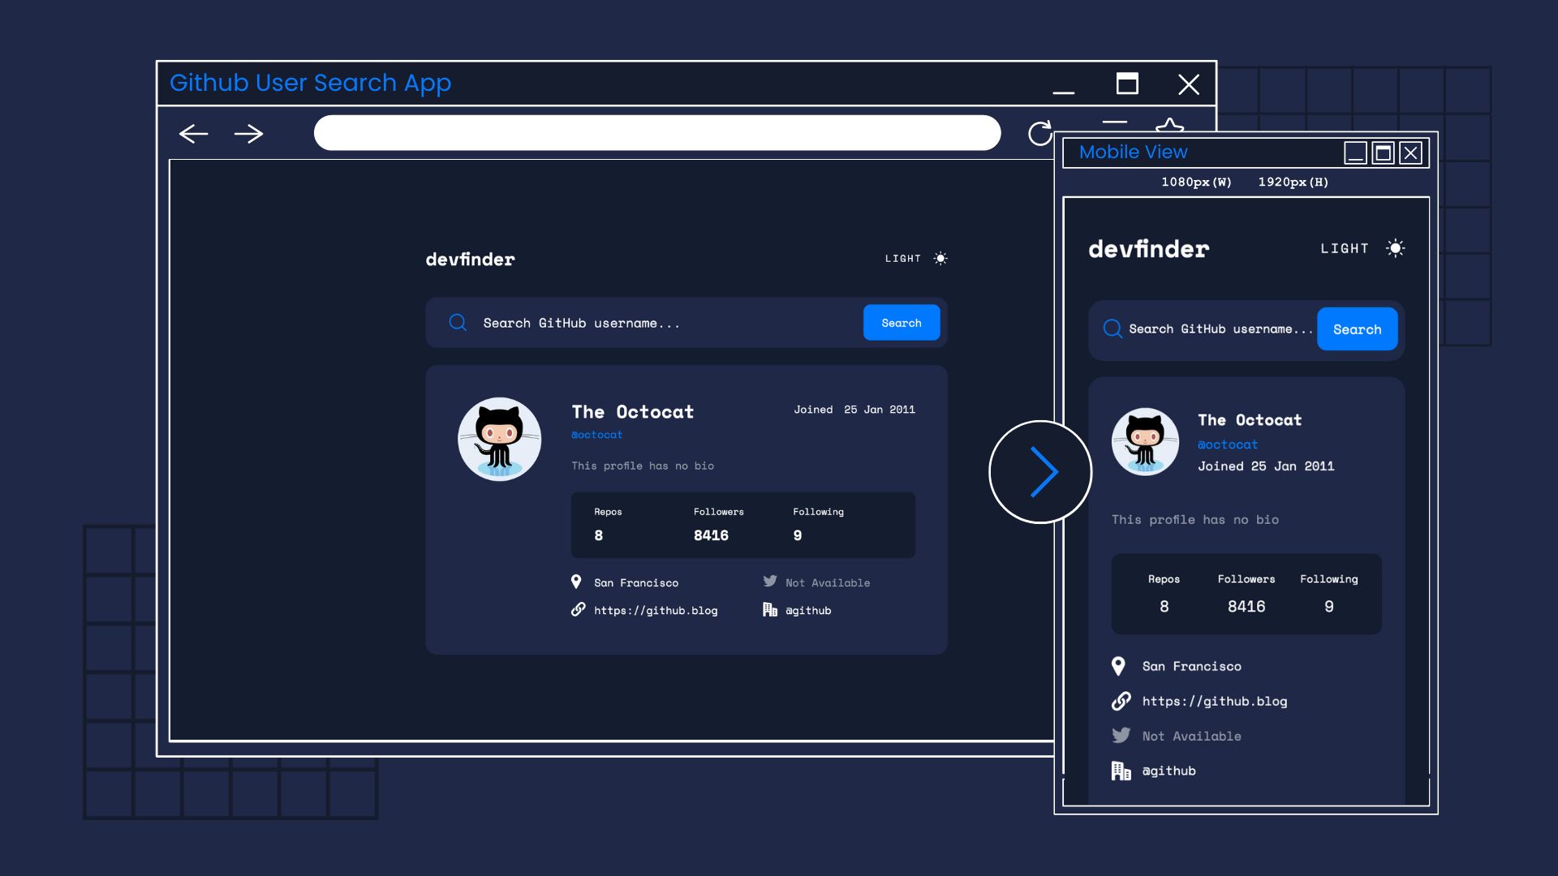Open the https://github.blog link in desktop card
Image resolution: width=1558 pixels, height=876 pixels.
click(655, 611)
